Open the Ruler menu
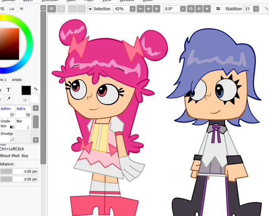 coord(71,1)
